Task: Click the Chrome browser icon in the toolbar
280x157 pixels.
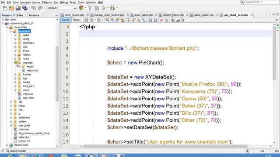Action: (x=81, y=8)
